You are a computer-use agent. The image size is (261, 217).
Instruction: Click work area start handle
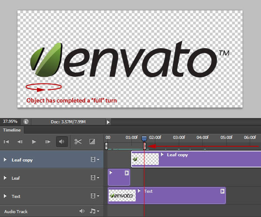pos(107,146)
